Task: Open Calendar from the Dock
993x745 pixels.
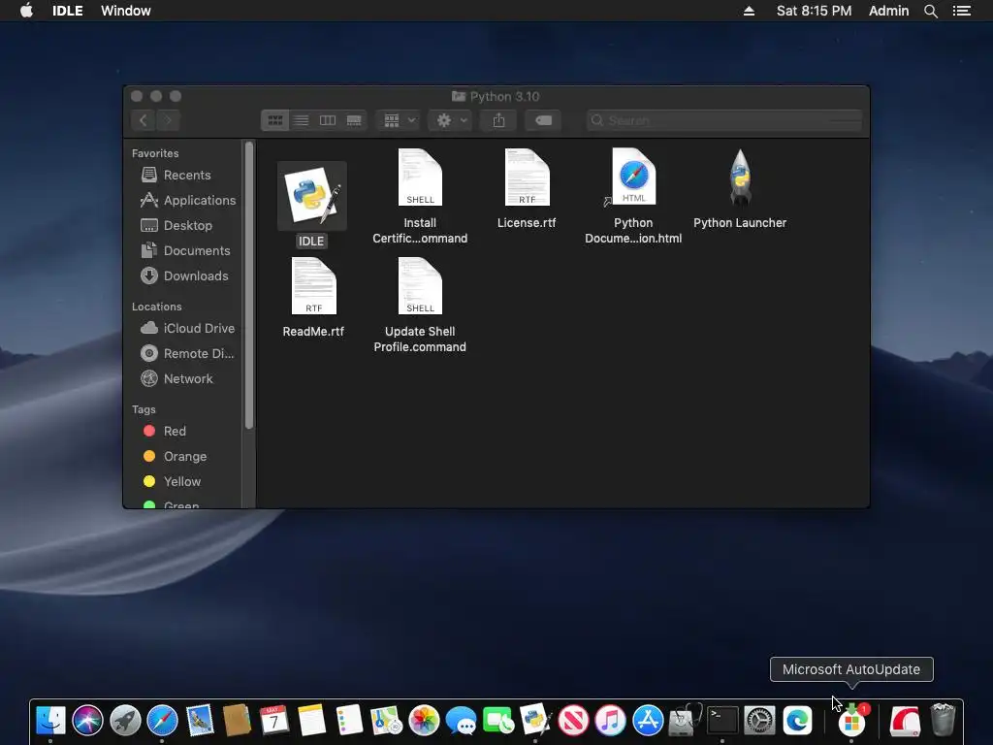Action: (x=274, y=721)
